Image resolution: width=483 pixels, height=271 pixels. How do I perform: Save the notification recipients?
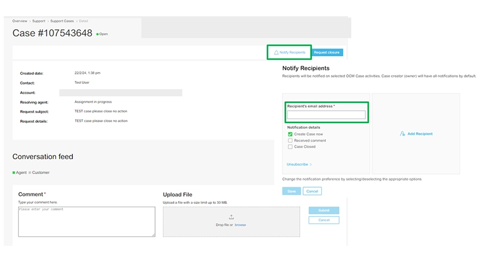click(291, 191)
